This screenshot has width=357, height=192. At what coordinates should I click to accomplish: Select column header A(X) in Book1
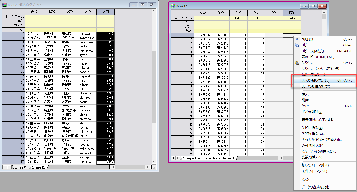point(203,13)
